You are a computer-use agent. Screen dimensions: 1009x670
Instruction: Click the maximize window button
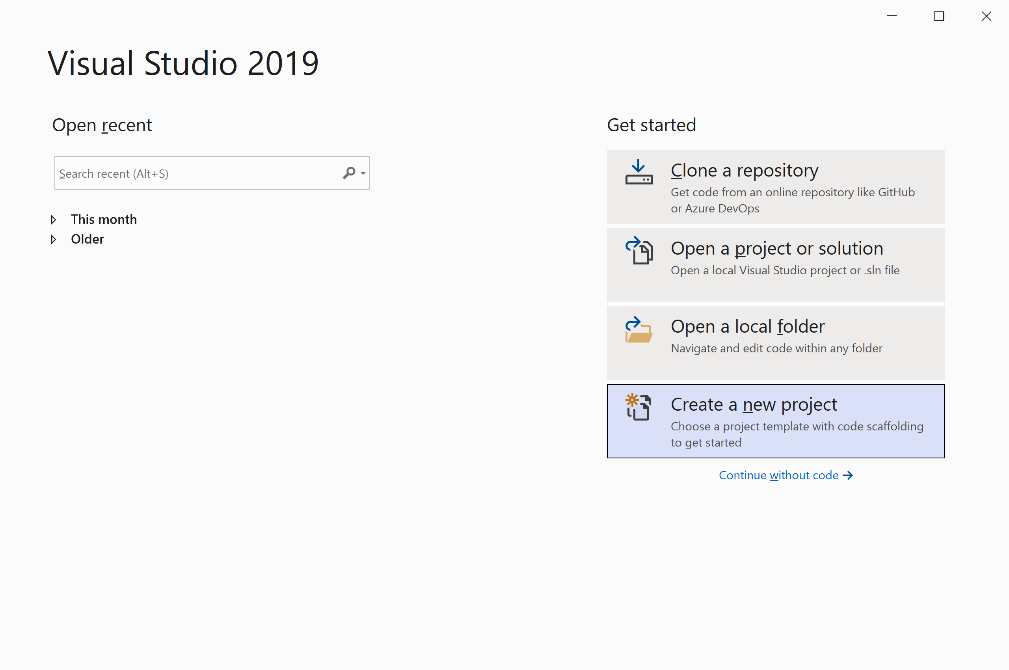[939, 16]
